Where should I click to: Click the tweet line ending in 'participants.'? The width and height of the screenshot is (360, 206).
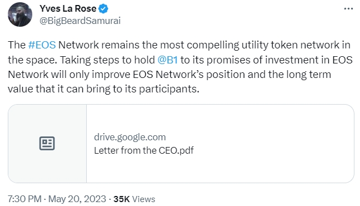[103, 89]
